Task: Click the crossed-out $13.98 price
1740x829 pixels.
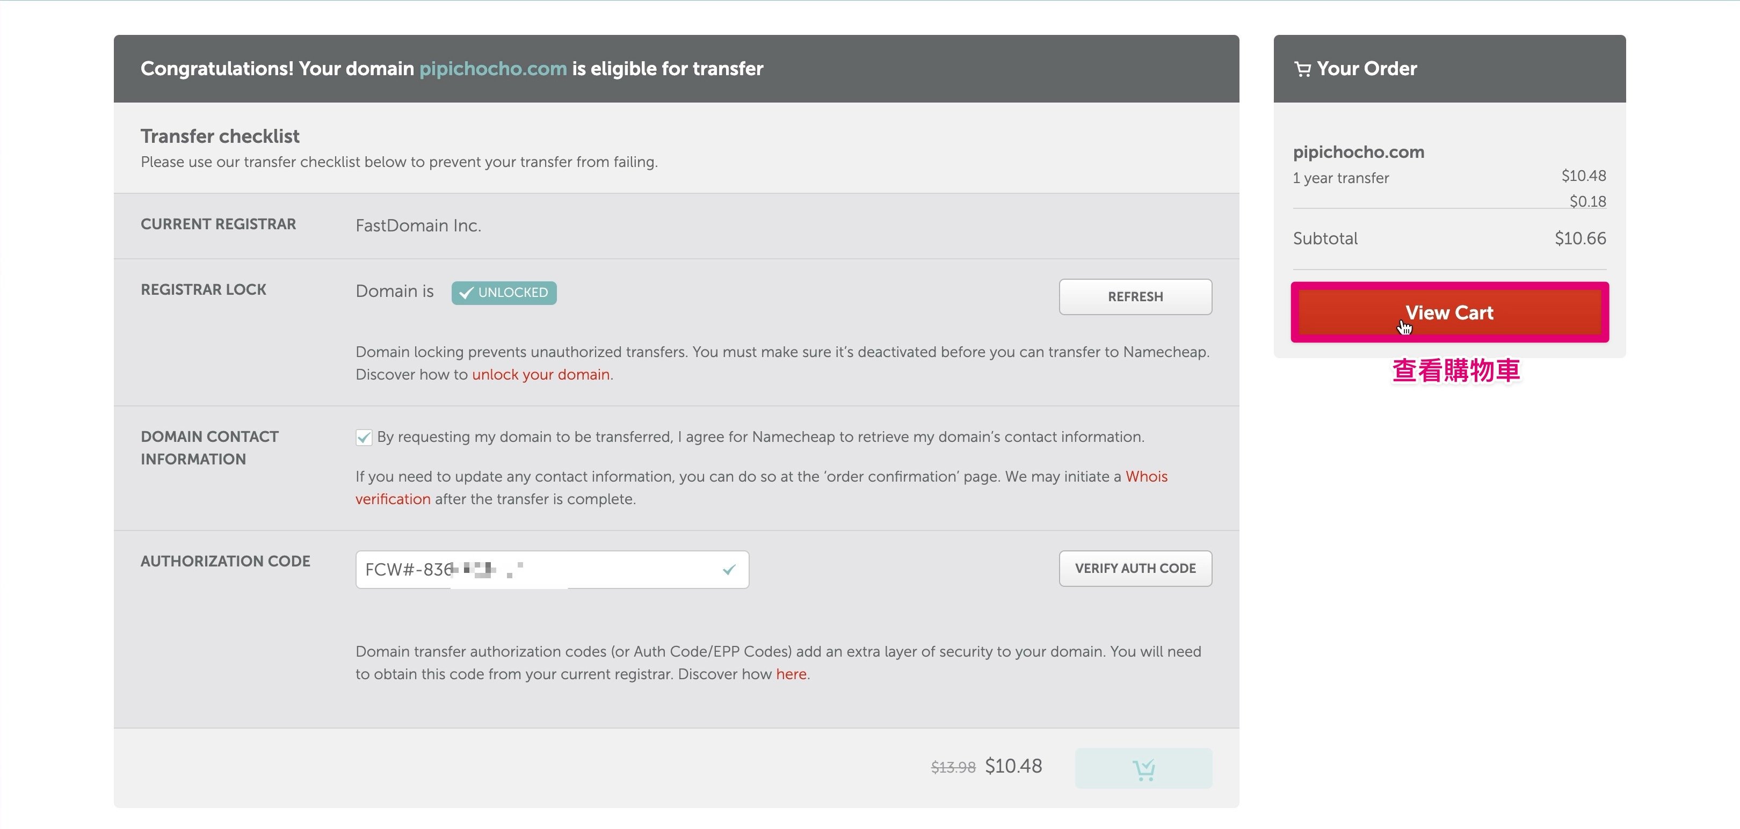Action: click(952, 767)
